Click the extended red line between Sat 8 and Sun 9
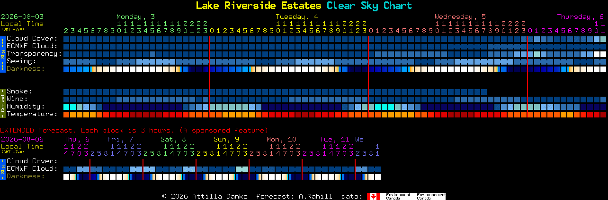Screen dimensions: 608x200 (x=196, y=169)
